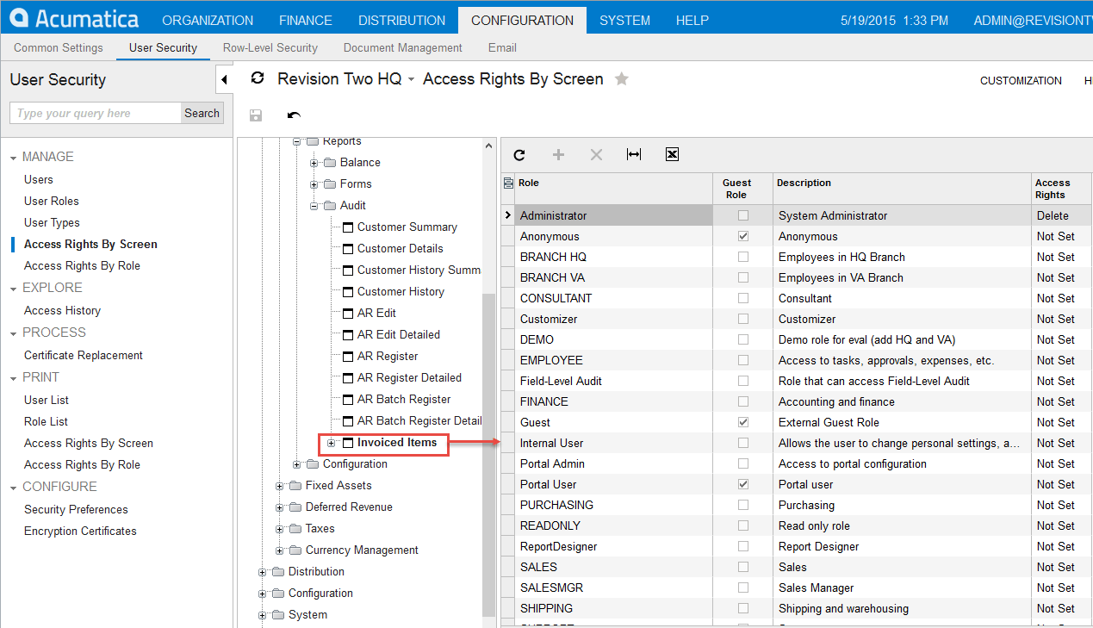Expand the Deferred Revenue node
This screenshot has height=628, width=1093.
pyautogui.click(x=280, y=507)
